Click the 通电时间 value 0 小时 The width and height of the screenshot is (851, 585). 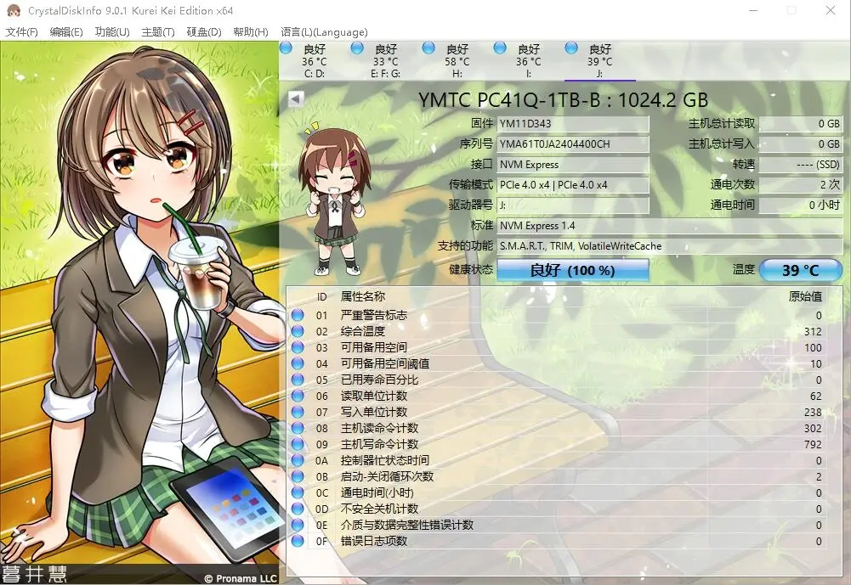tap(801, 205)
